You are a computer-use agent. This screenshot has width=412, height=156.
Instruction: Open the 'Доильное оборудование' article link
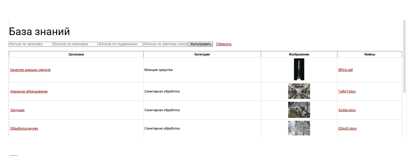point(29,91)
